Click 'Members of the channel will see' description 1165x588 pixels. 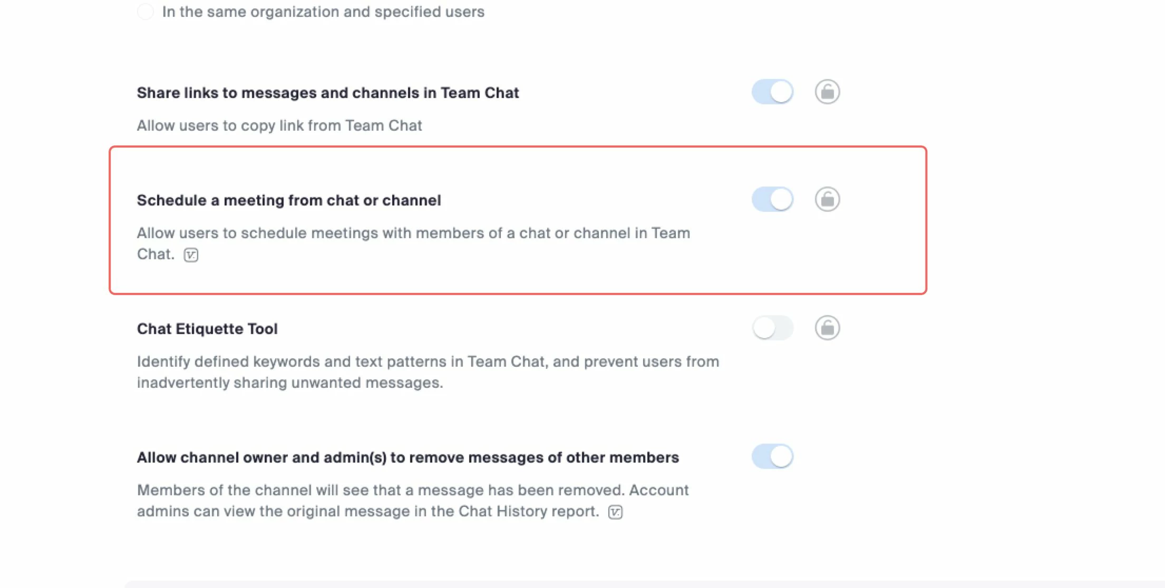412,490
